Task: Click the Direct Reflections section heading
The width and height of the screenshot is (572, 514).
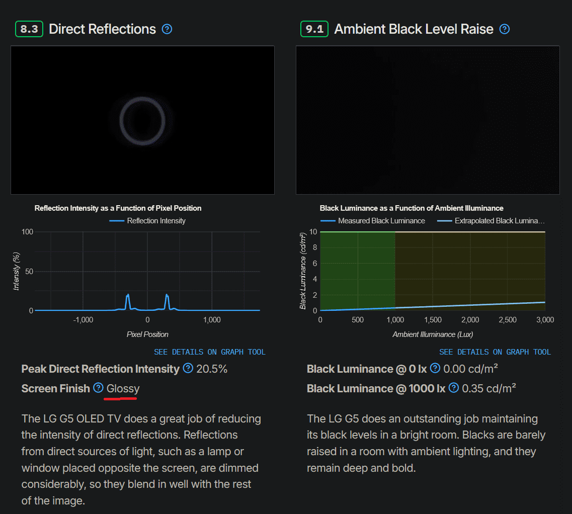Action: point(102,29)
